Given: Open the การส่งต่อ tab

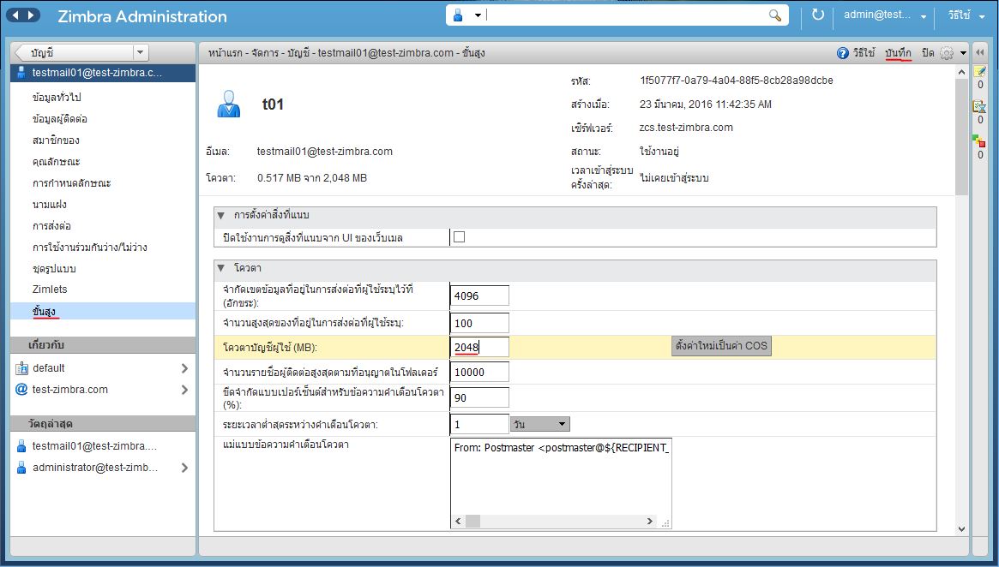Looking at the screenshot, I should click(x=51, y=226).
